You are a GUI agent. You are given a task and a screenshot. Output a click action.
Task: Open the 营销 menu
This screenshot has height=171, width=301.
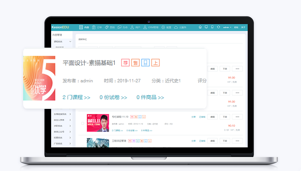coord(110,27)
